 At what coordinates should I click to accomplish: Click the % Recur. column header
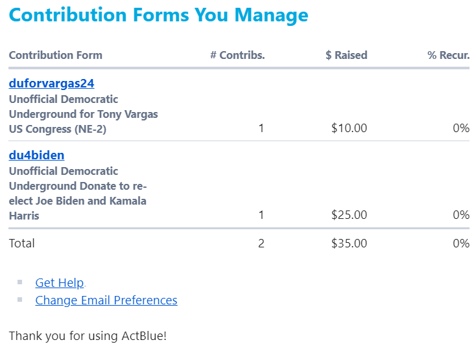(448, 55)
